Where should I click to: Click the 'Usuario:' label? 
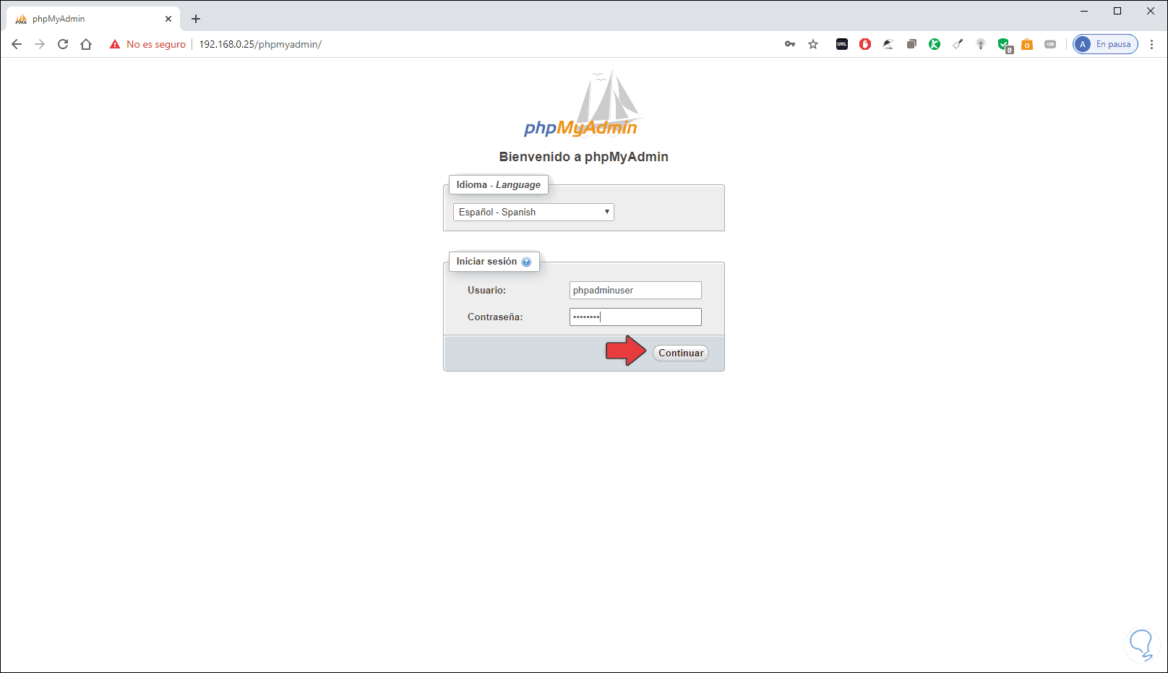click(x=486, y=290)
